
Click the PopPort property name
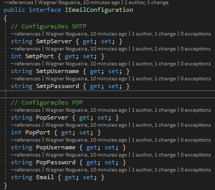click(x=38, y=132)
